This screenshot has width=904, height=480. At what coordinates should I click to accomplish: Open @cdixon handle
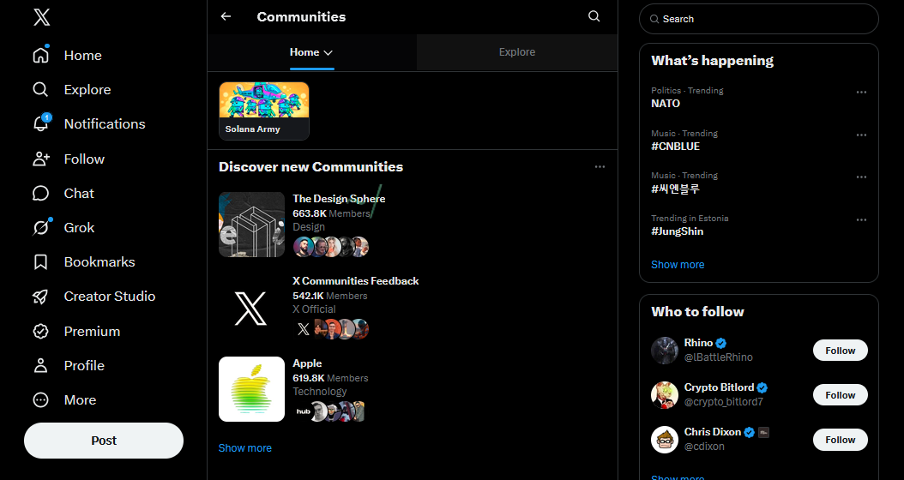point(704,446)
